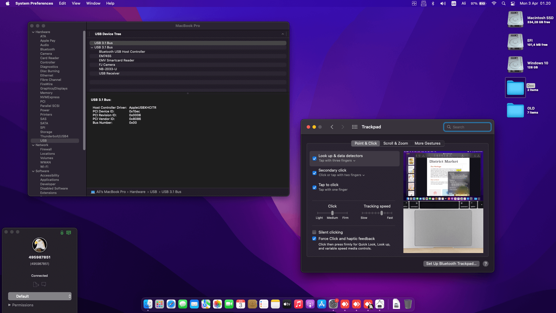Open the Window menu
Image resolution: width=556 pixels, height=313 pixels.
(93, 3)
